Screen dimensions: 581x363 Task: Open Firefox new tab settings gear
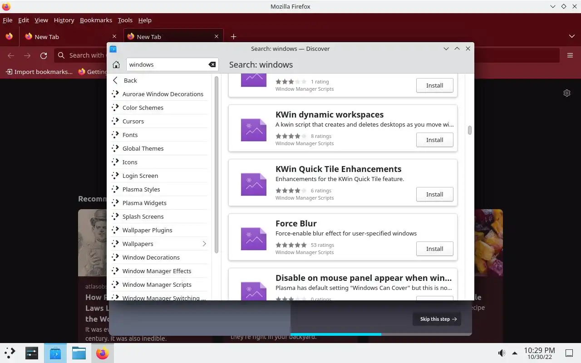[567, 93]
